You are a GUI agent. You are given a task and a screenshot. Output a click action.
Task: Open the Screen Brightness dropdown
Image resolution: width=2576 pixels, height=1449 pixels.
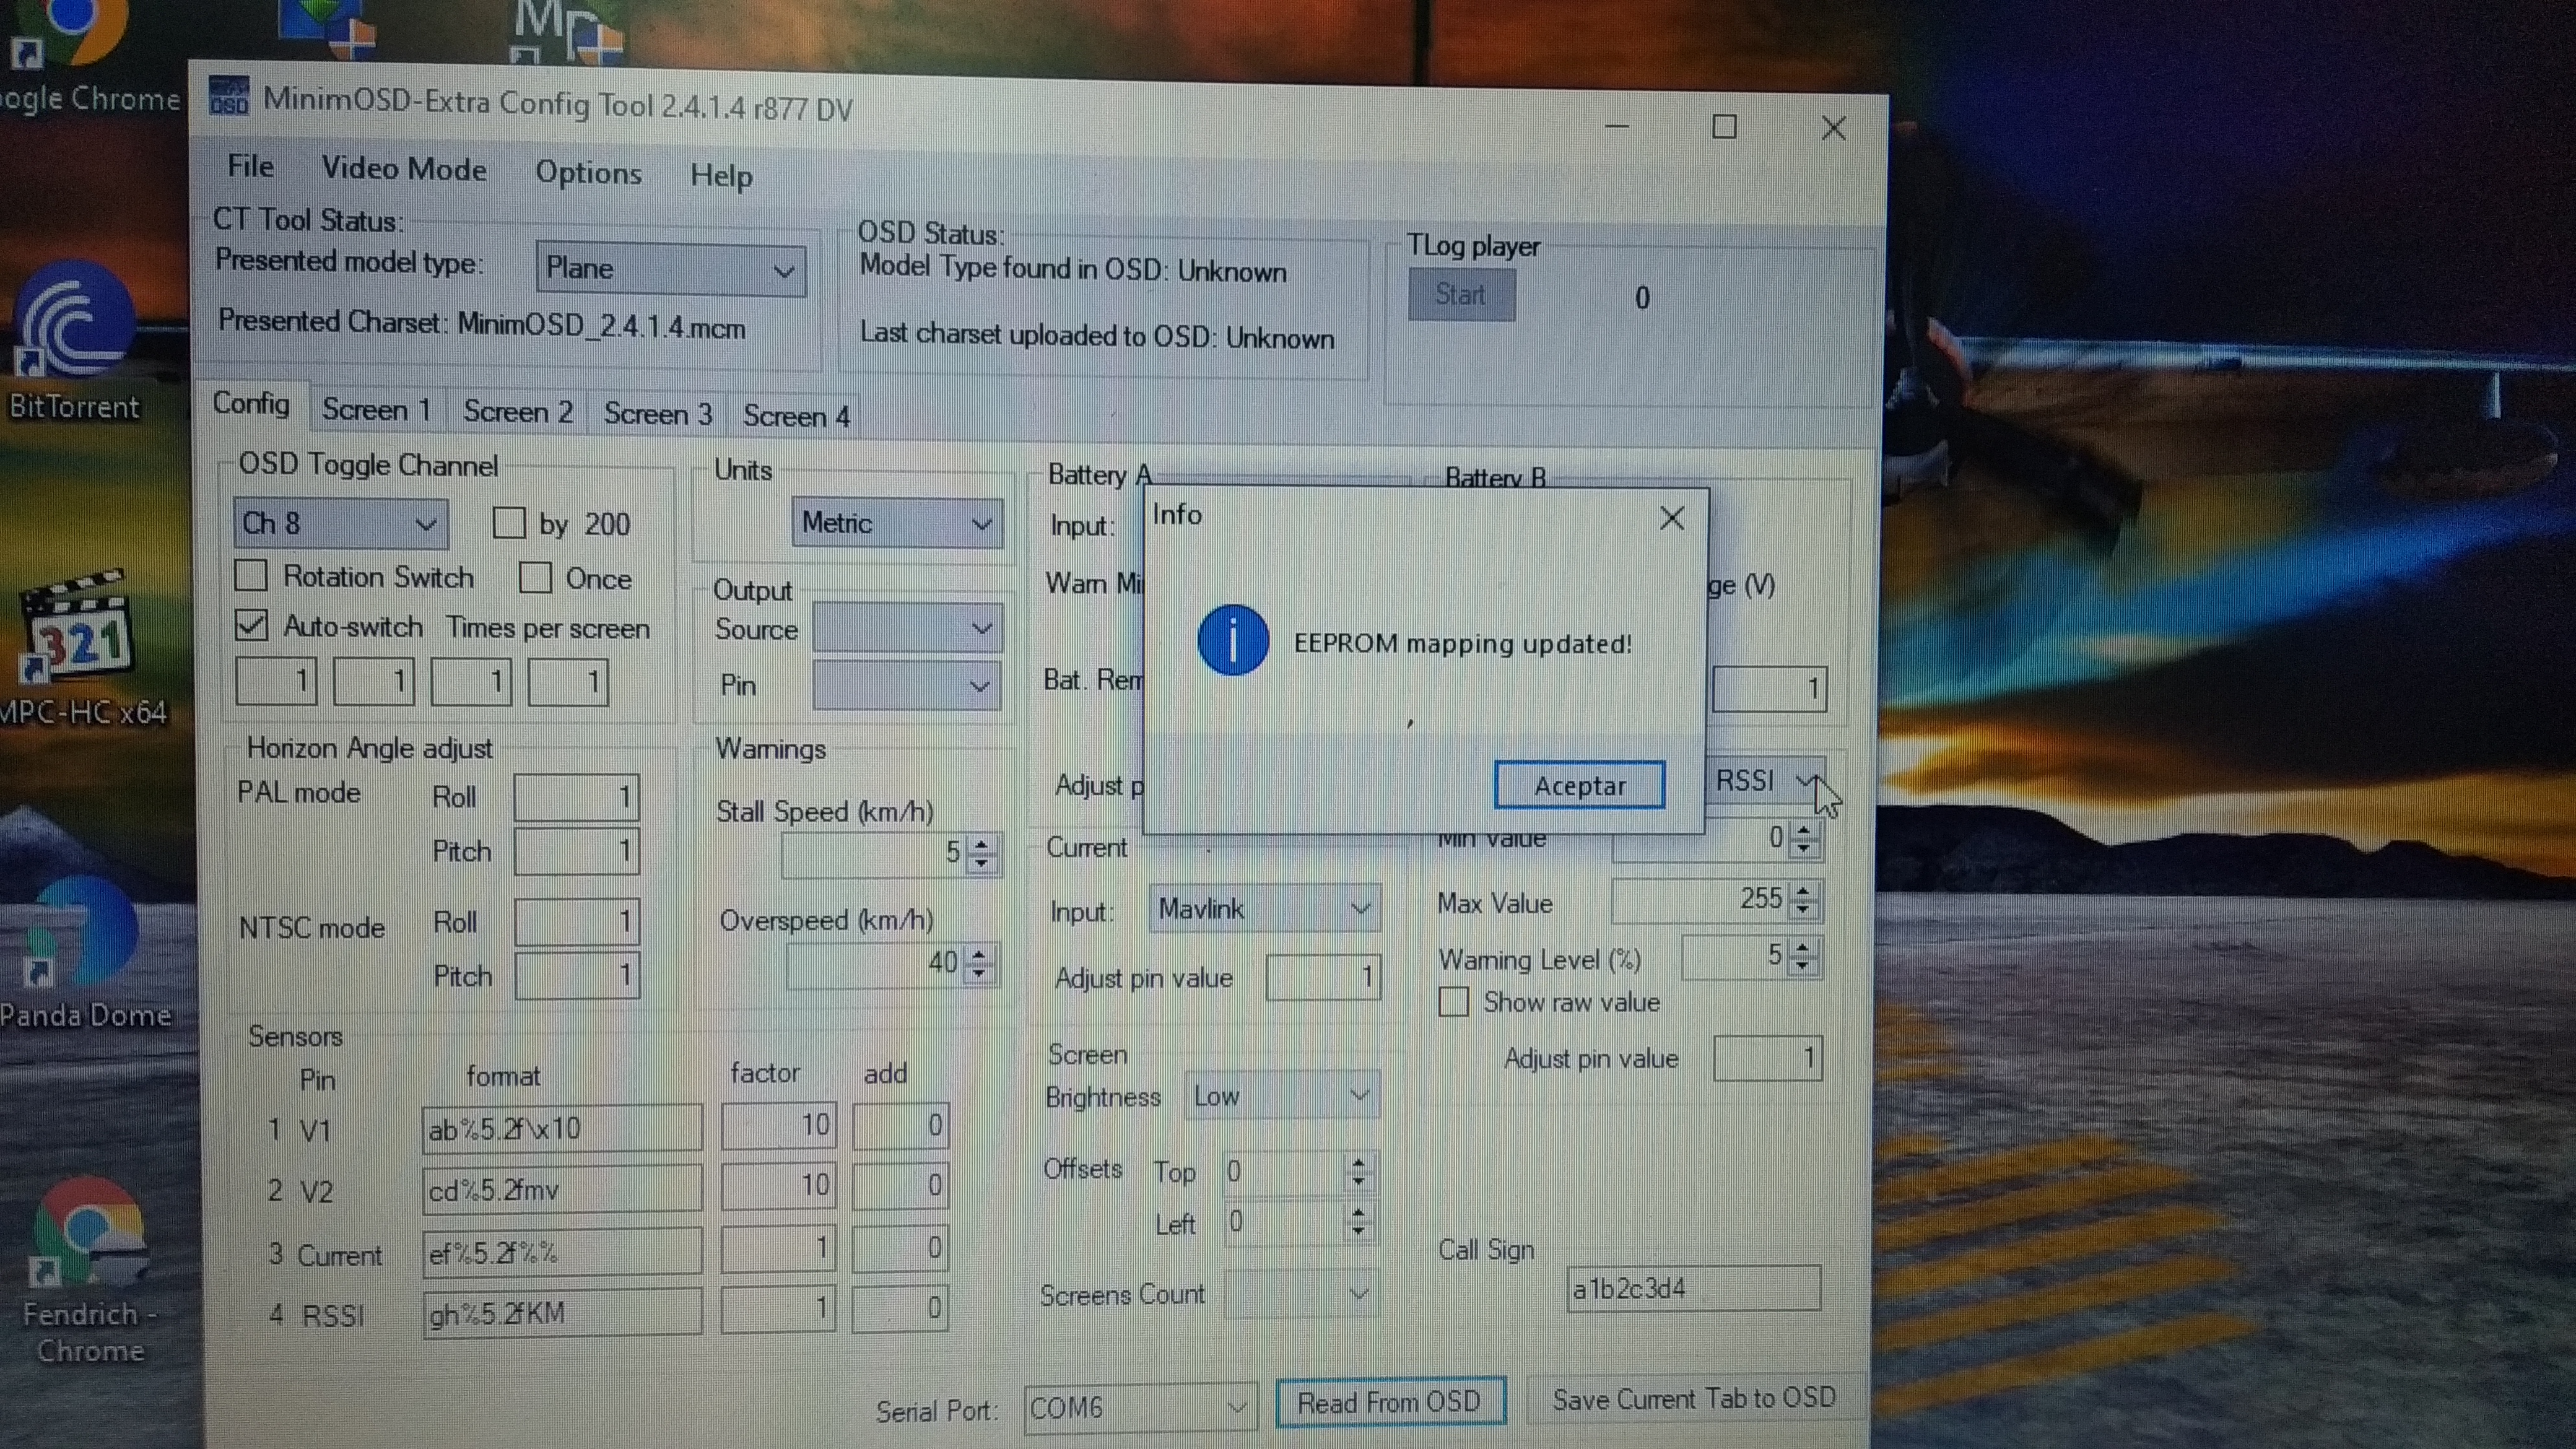[1281, 1095]
